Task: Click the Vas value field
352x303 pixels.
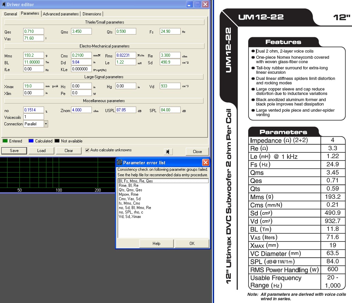Action: point(33,38)
